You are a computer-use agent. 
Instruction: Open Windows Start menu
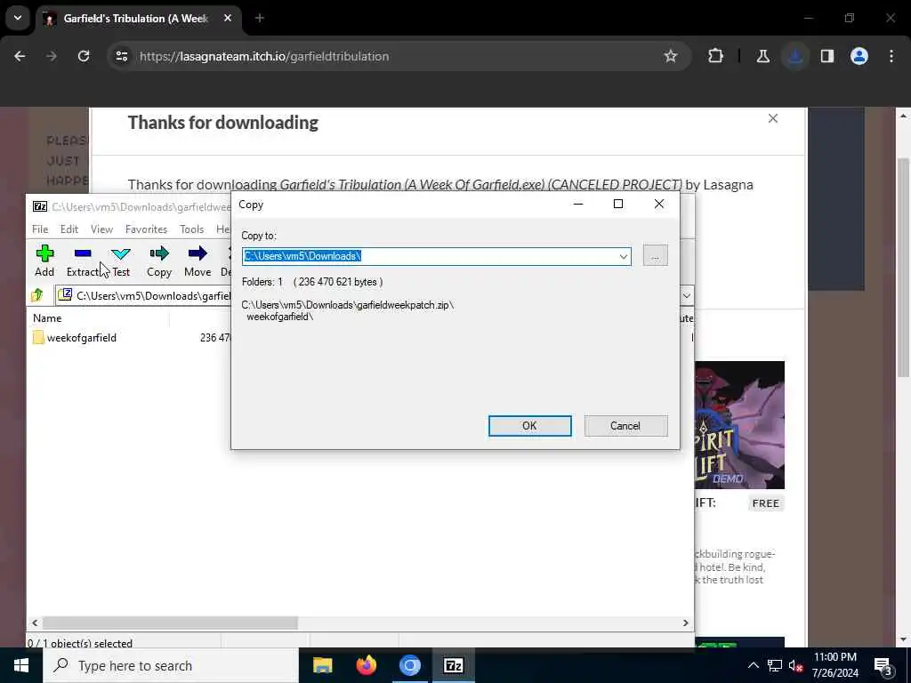[21, 665]
